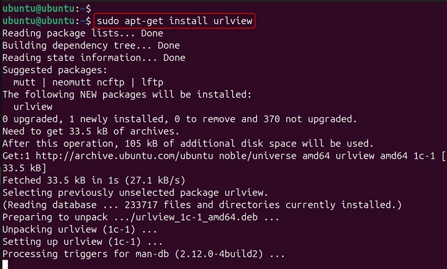Click the terminal cursor block on the last line
This screenshot has width=447, height=269.
click(x=5, y=264)
